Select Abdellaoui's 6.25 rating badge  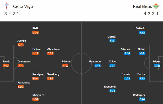pos(50,53)
